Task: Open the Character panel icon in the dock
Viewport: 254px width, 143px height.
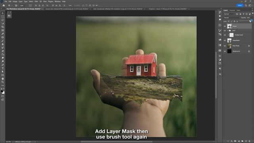Action: pos(220,74)
